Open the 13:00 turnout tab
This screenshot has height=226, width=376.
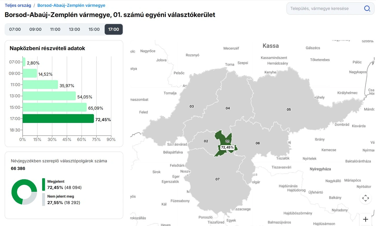click(x=74, y=29)
